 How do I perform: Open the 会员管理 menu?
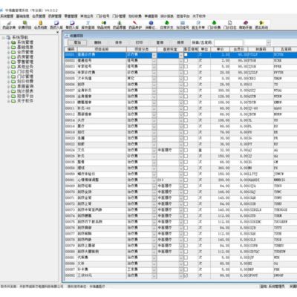tap(39, 16)
